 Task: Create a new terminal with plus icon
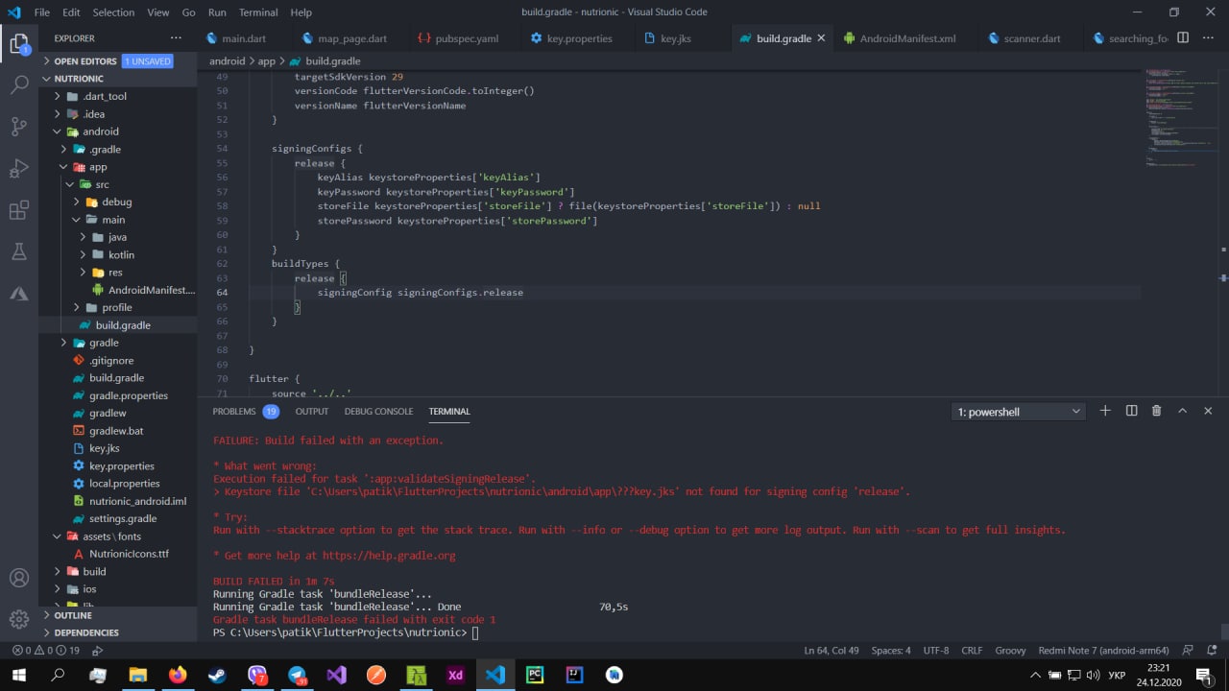(x=1105, y=411)
